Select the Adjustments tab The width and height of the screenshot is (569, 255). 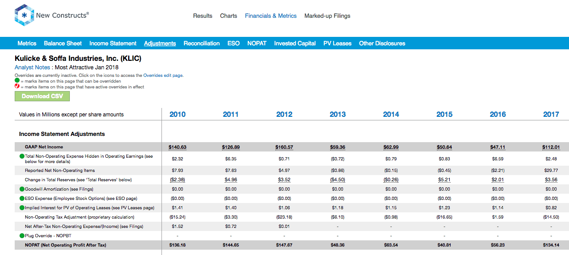click(x=160, y=43)
